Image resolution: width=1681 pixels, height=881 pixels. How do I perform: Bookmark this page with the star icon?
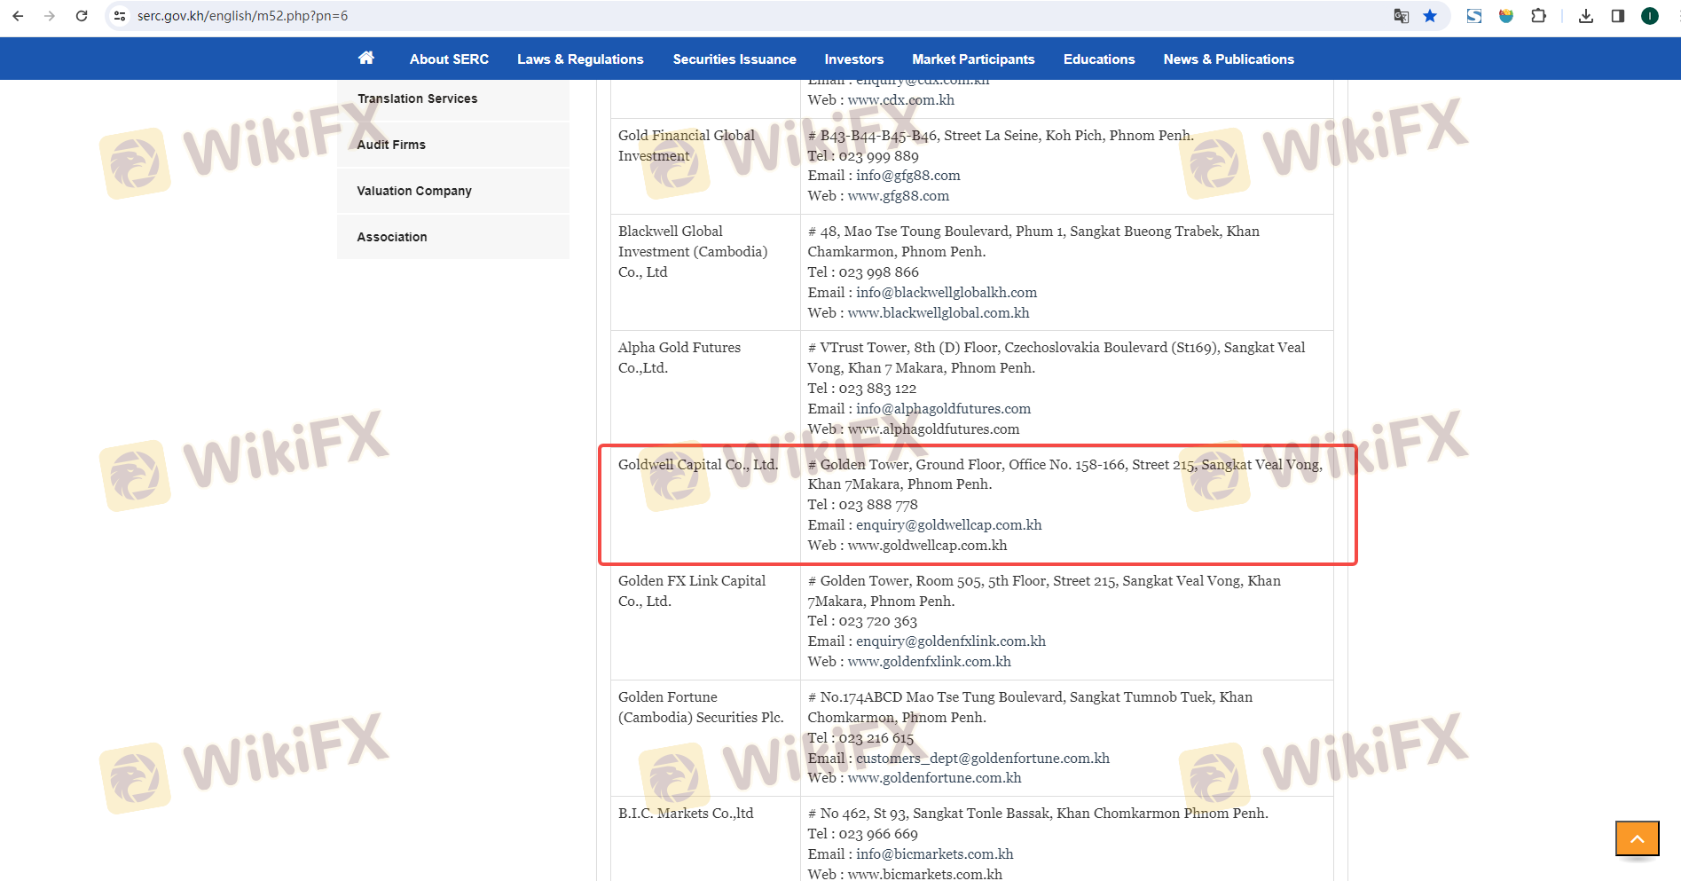tap(1430, 16)
